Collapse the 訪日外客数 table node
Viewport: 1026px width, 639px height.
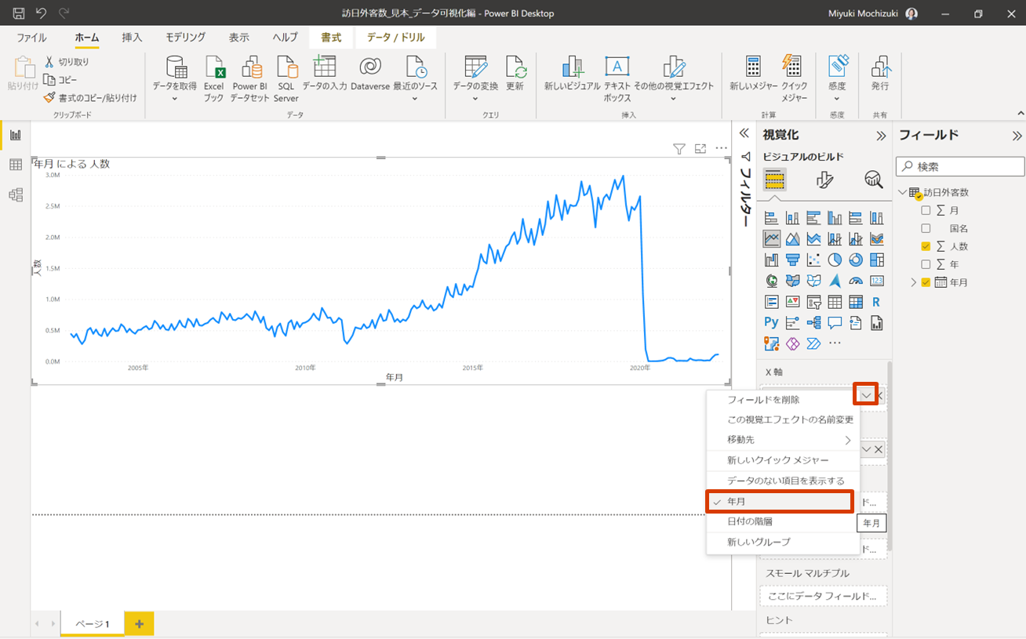click(x=902, y=192)
